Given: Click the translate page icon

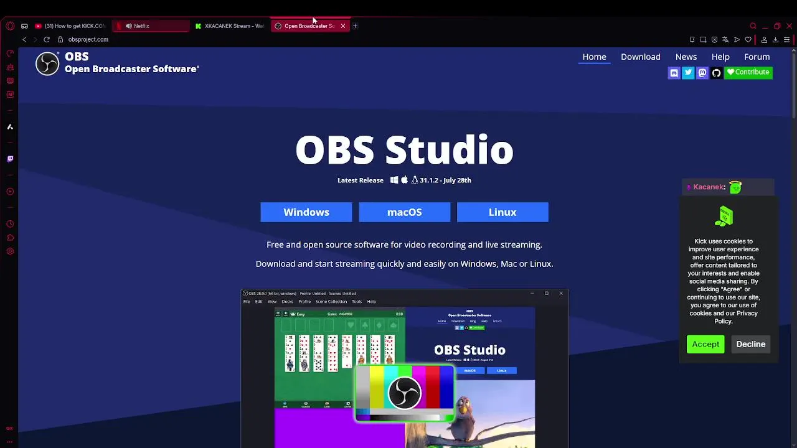Looking at the screenshot, I should (725, 40).
